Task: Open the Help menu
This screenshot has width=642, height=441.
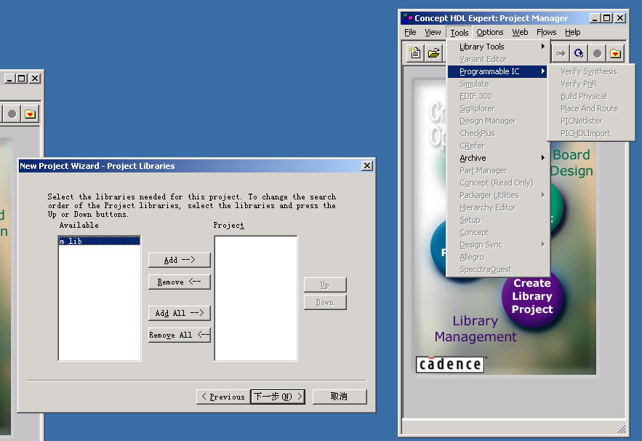Action: [x=572, y=32]
